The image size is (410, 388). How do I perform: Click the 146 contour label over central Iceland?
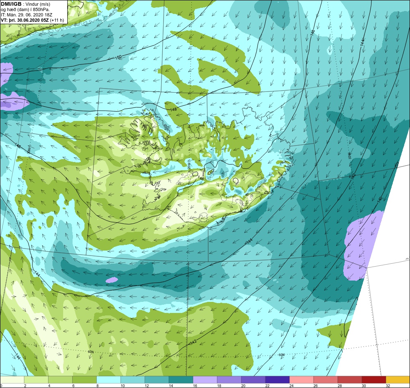tap(200, 178)
